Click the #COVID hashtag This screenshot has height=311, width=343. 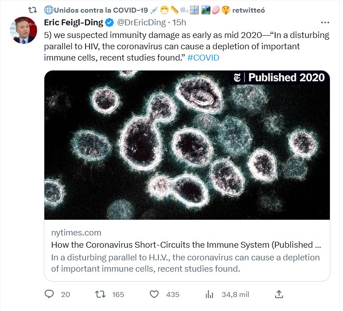pos(203,58)
